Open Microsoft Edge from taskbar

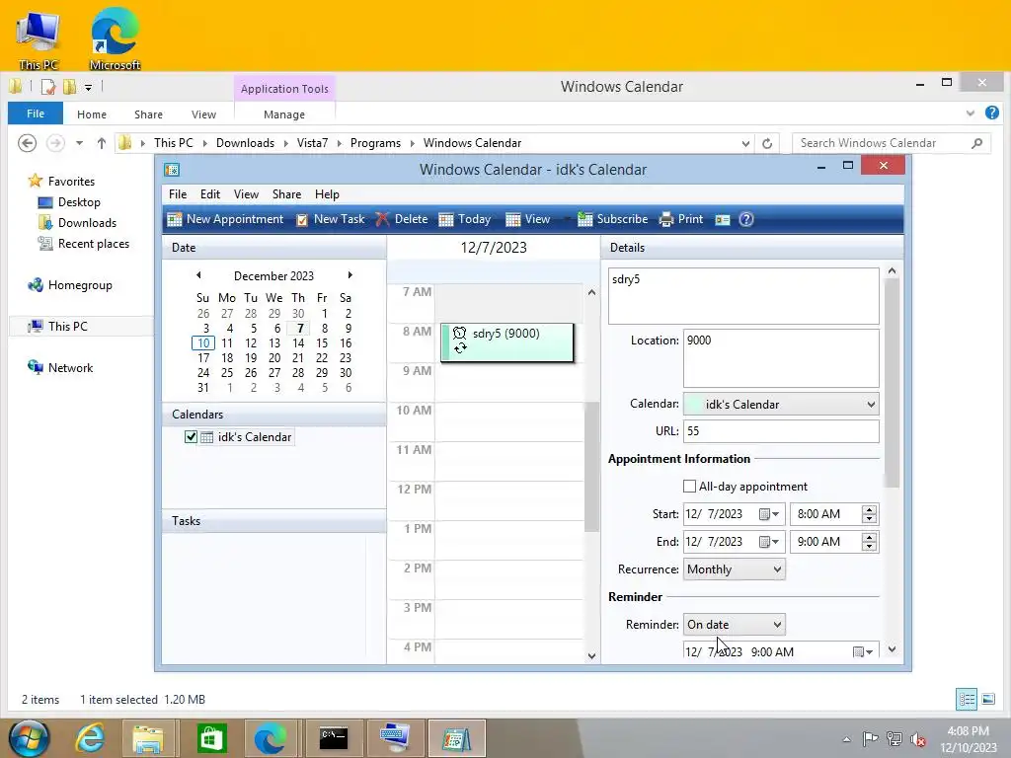[271, 738]
